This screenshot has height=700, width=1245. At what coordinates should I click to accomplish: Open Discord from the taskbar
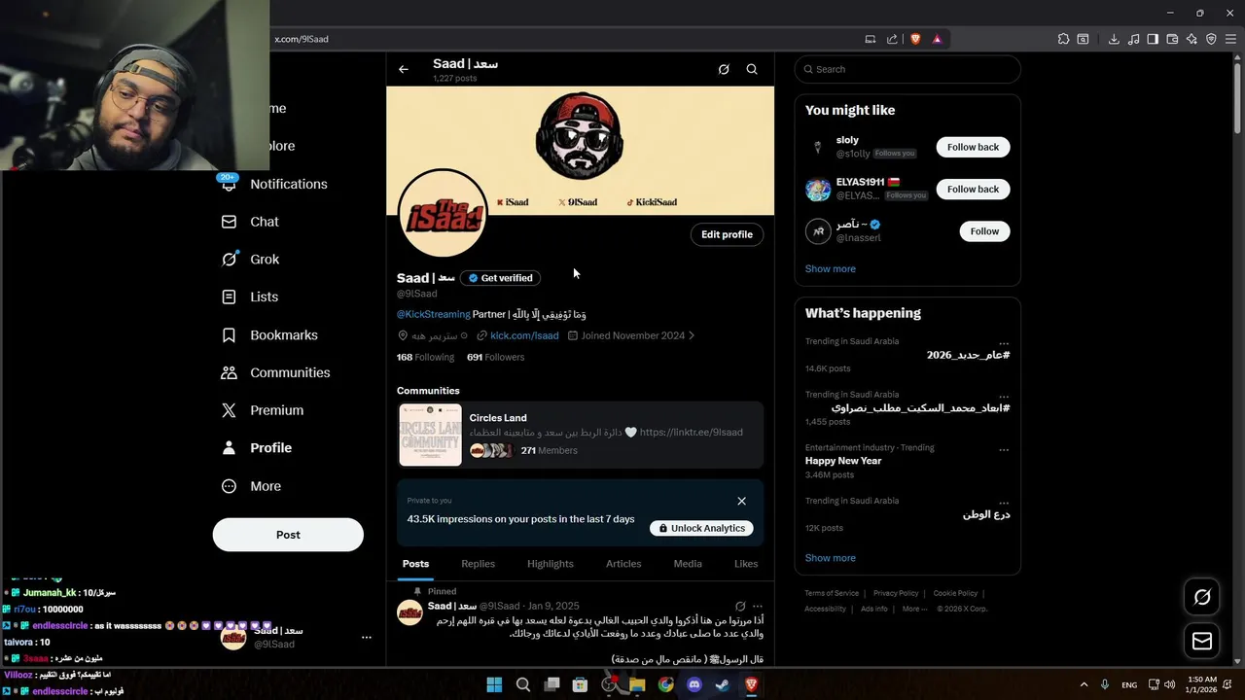pyautogui.click(x=694, y=684)
